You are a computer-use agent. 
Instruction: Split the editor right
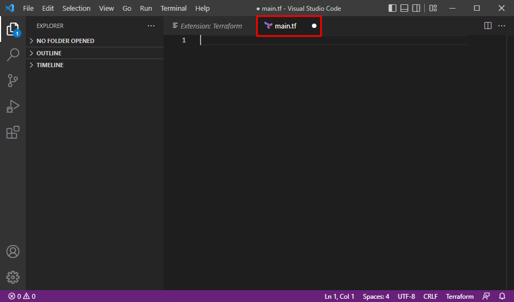coord(488,26)
